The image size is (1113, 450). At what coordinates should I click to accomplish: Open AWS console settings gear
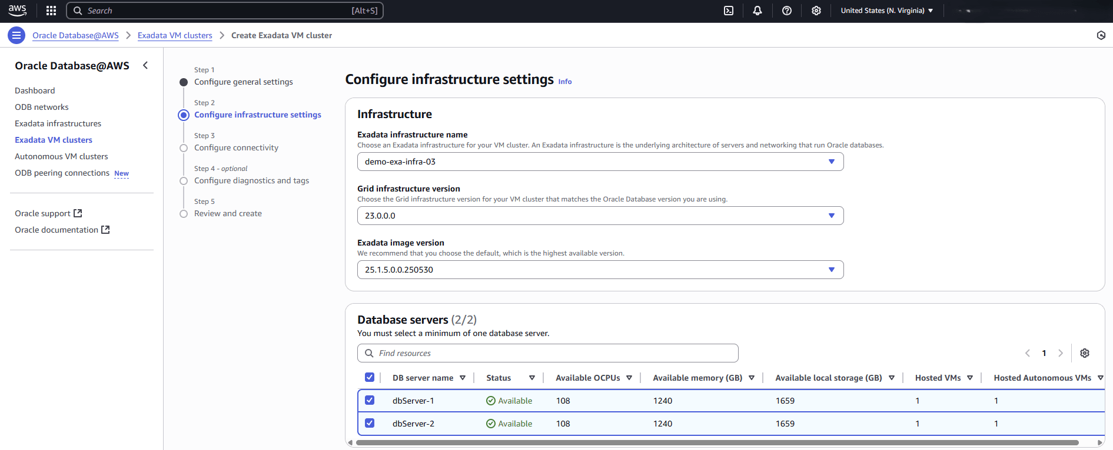[816, 11]
